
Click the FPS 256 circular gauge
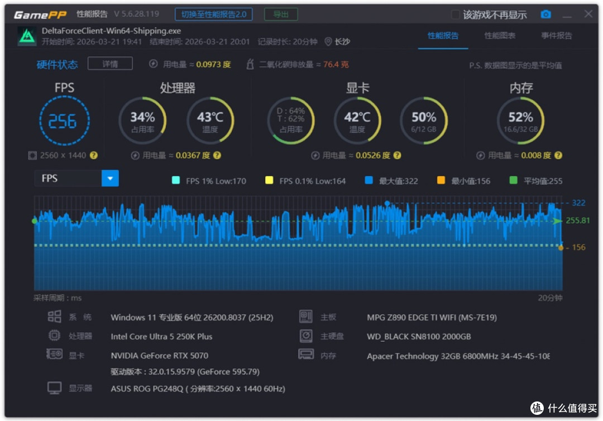(64, 121)
